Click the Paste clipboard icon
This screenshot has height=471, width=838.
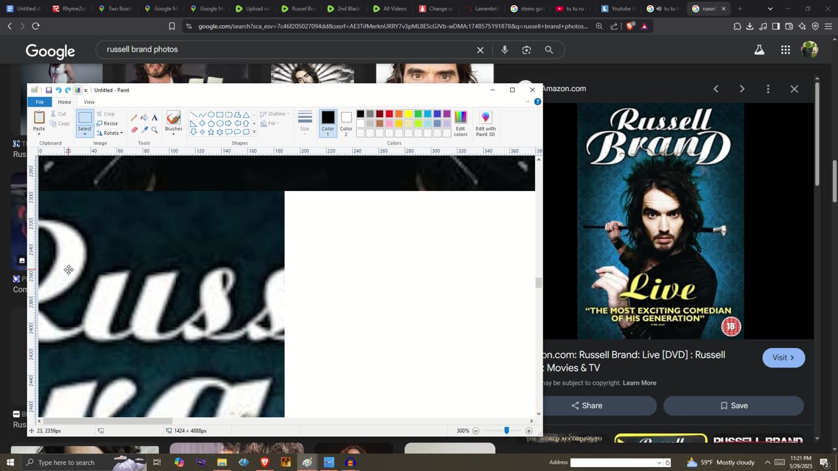(x=39, y=118)
